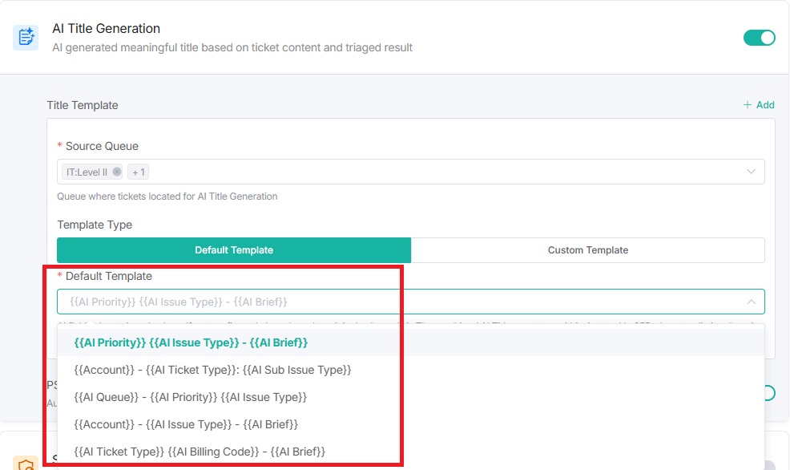This screenshot has height=470, width=790.
Task: Choose the AI Ticket Type, Billing Code option
Action: [200, 452]
